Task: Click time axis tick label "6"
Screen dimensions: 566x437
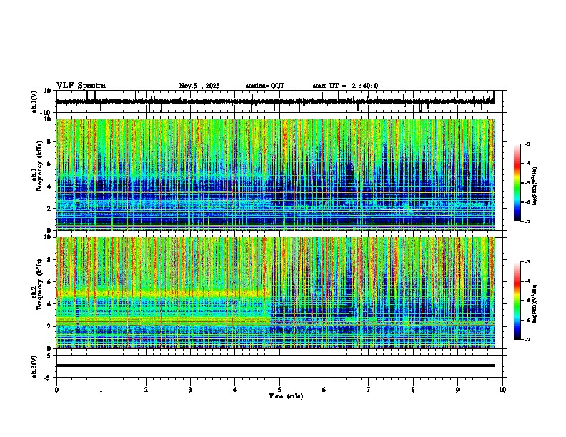Action: [x=324, y=390]
